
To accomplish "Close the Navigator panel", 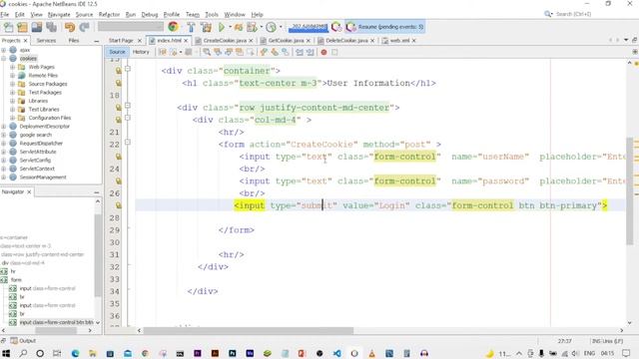I will click(29, 191).
